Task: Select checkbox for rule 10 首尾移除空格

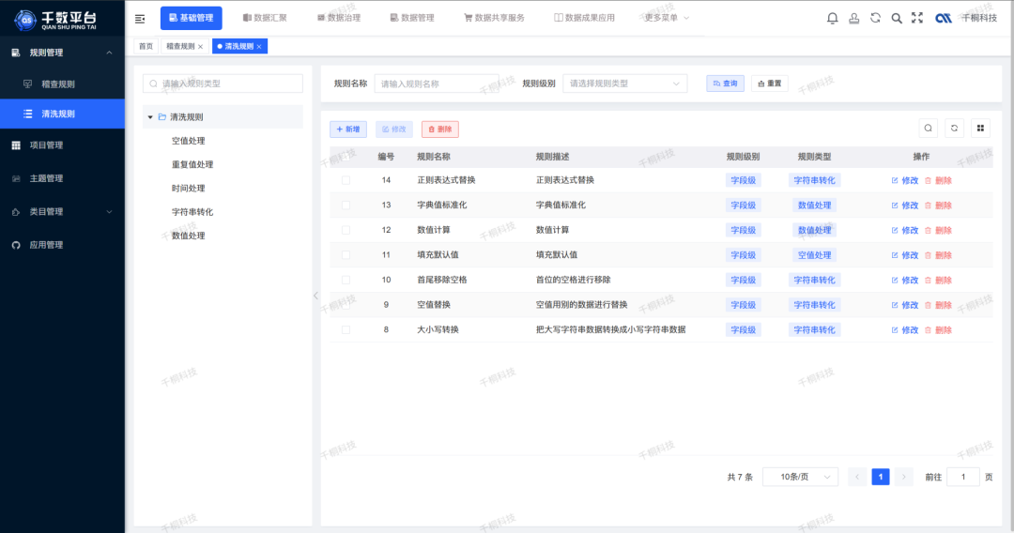Action: coord(346,280)
